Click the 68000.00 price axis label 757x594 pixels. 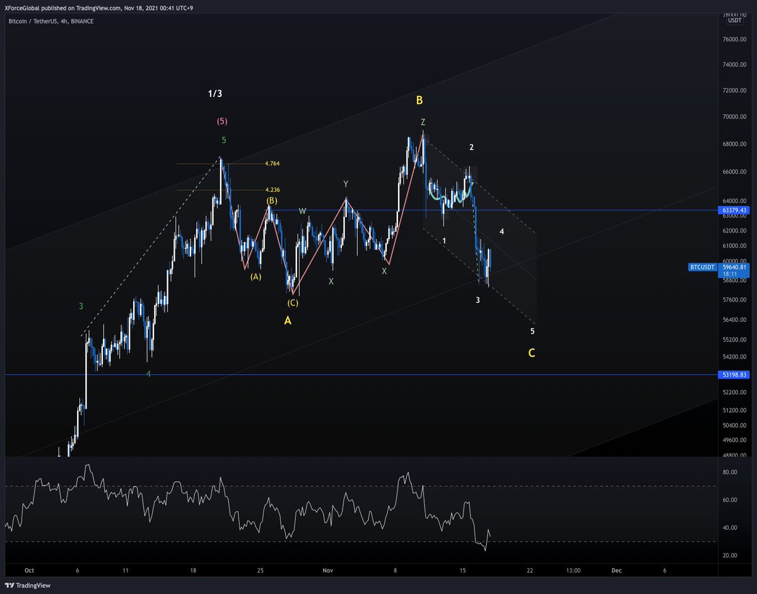pos(734,144)
